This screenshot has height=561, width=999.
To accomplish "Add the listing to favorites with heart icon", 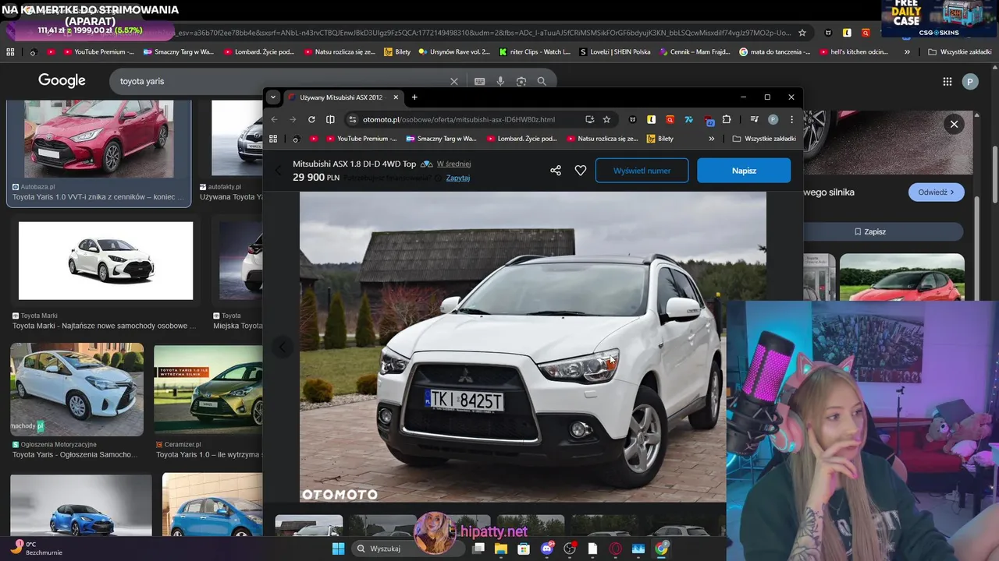I will pos(580,170).
